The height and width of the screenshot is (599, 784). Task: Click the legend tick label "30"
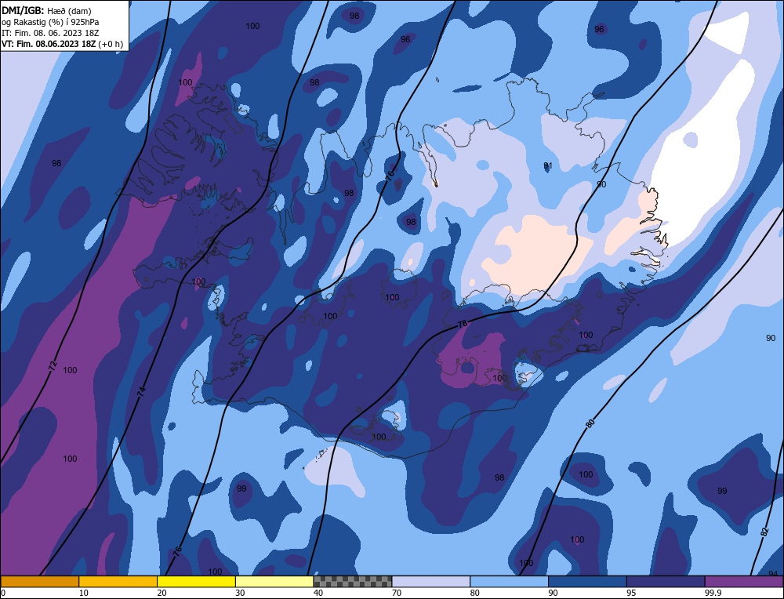[x=240, y=593]
